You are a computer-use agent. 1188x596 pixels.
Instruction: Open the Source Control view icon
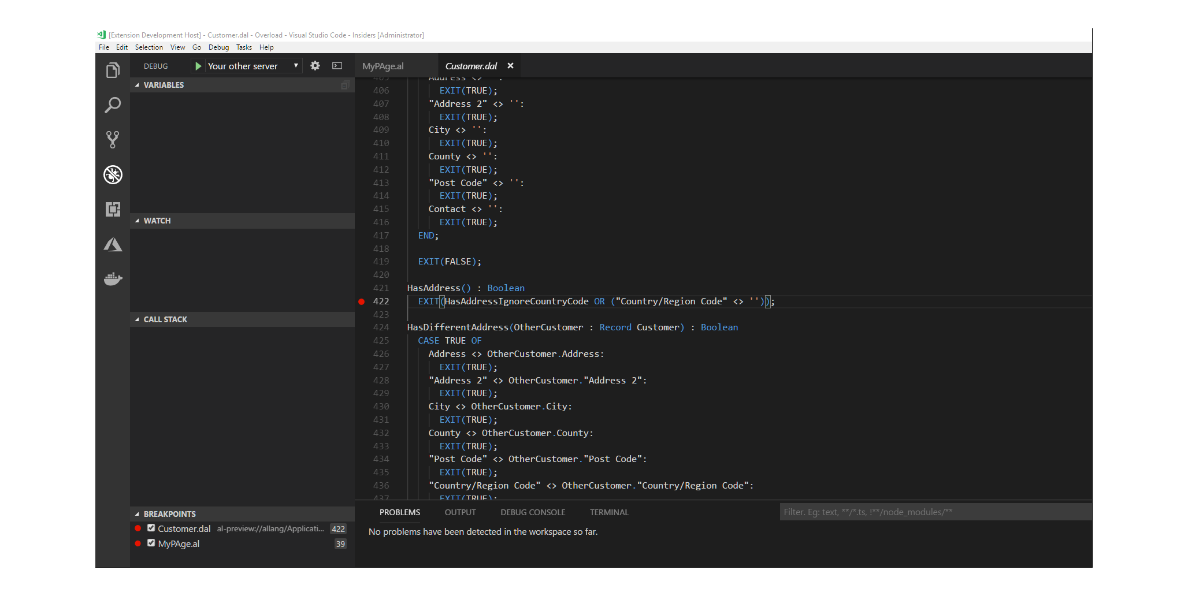113,140
